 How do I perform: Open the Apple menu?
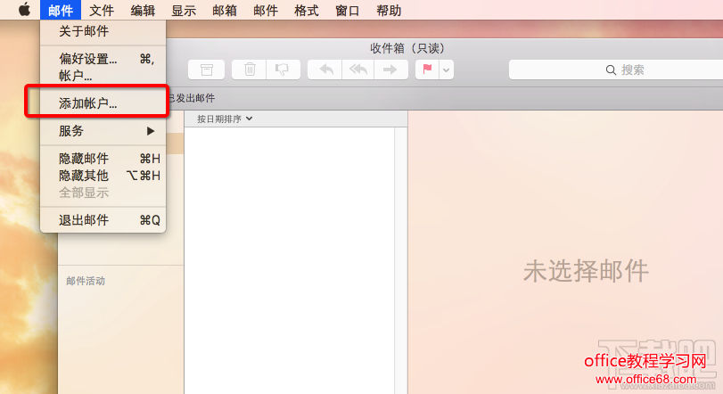(x=24, y=10)
